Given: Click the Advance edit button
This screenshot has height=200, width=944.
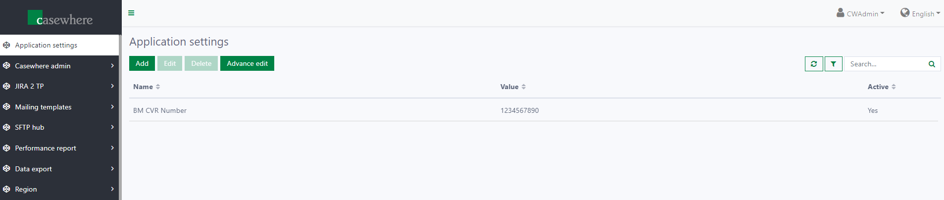Looking at the screenshot, I should (x=247, y=63).
